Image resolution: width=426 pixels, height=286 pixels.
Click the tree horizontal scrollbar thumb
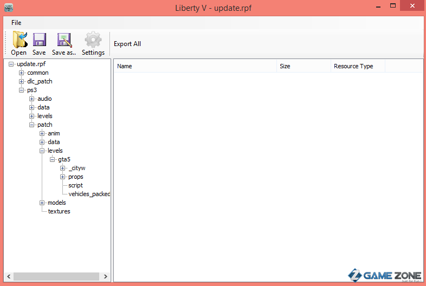point(56,277)
